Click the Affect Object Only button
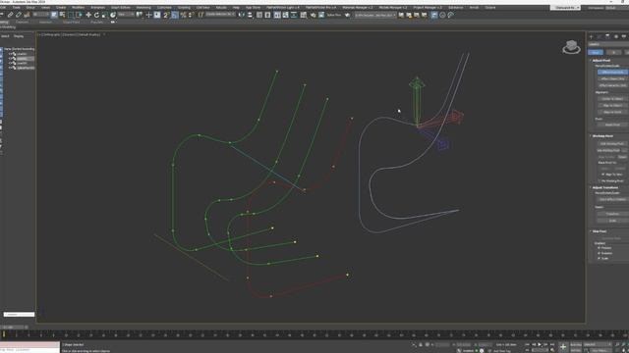The height and width of the screenshot is (353, 629). [613, 78]
